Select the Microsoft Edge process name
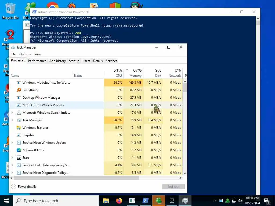275x206 pixels. click(33, 150)
